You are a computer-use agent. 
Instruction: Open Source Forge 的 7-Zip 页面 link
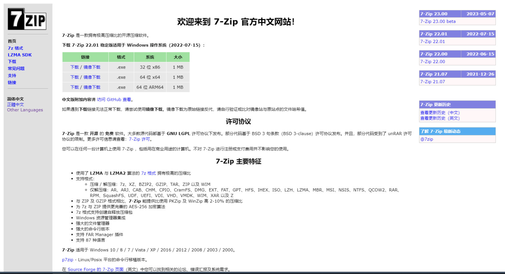click(x=96, y=269)
